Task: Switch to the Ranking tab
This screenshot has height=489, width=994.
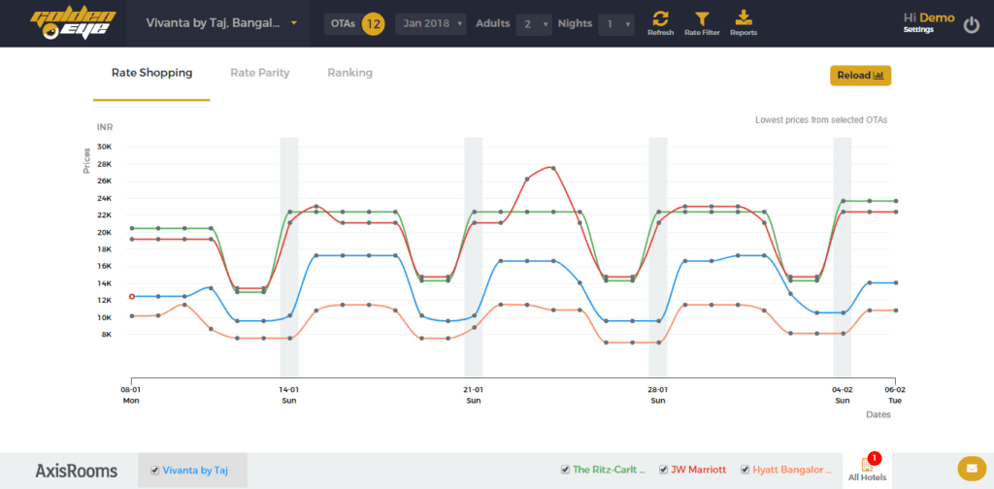Action: tap(349, 73)
